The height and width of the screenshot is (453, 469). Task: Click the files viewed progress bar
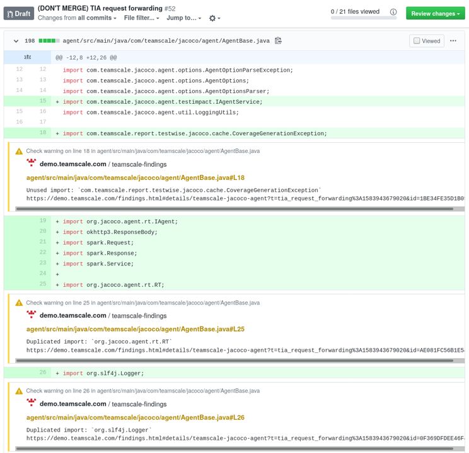click(x=364, y=18)
